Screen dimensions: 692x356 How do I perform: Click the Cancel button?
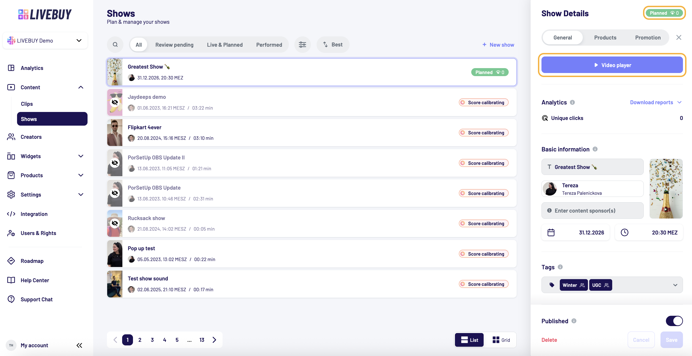pos(641,340)
